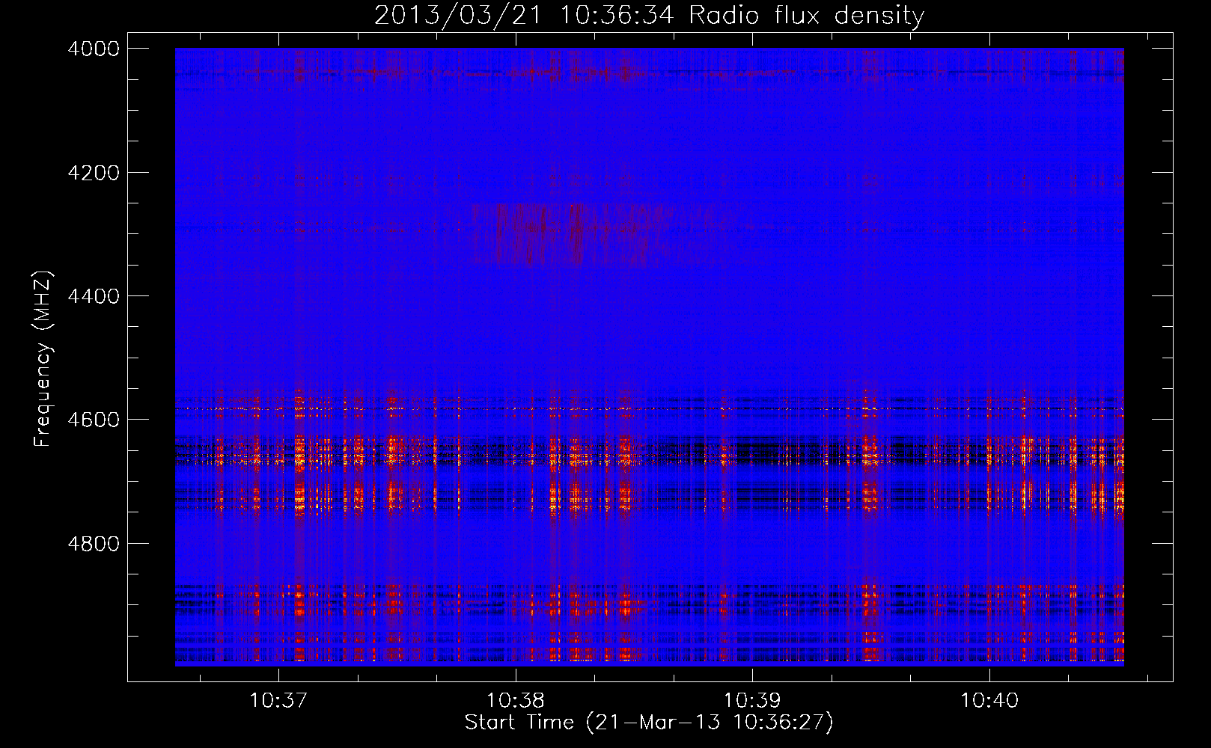Click the 10:40 time tick label
Screen dimensions: 1211x748
pos(989,701)
